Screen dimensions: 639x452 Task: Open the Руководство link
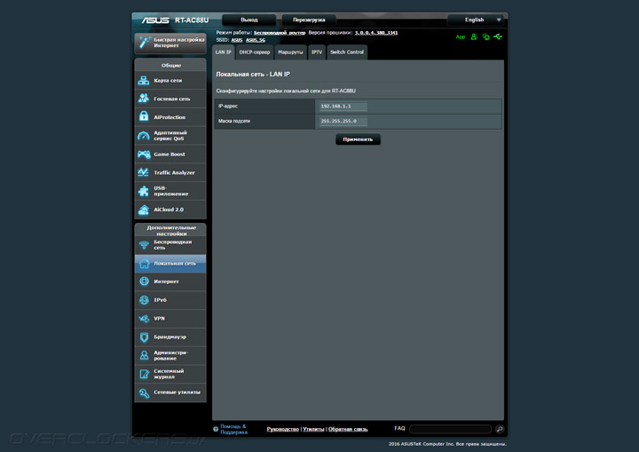pos(283,429)
